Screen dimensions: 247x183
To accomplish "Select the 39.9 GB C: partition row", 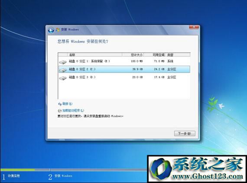I will (x=124, y=69).
